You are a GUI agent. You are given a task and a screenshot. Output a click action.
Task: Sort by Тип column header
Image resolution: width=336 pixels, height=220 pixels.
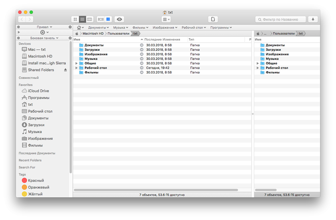[216, 40]
